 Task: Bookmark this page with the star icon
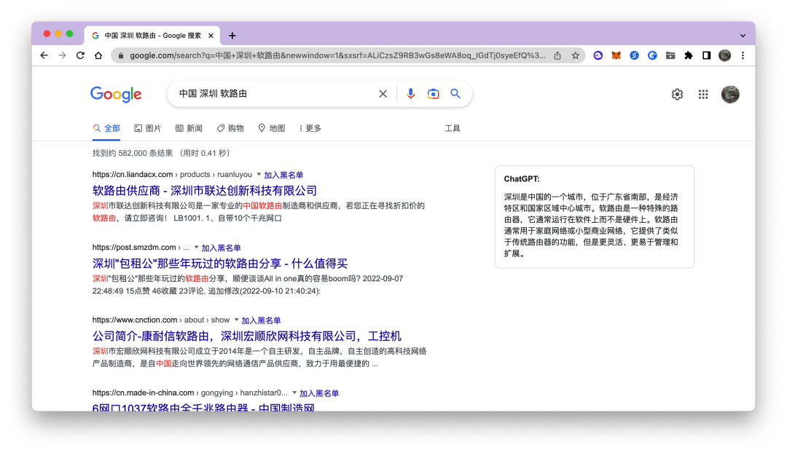click(x=575, y=55)
